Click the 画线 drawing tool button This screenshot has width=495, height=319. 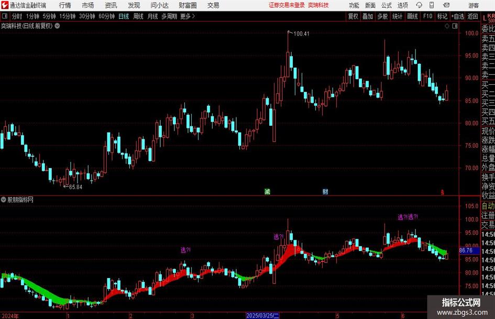412,16
